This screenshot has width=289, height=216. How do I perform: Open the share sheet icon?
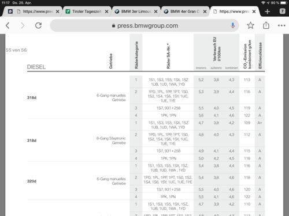[x=266, y=25]
